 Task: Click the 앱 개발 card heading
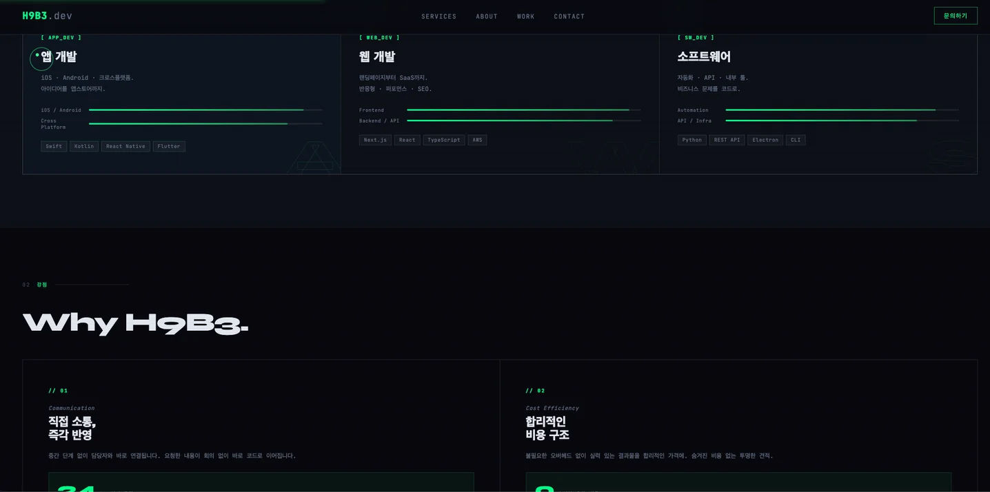click(59, 57)
